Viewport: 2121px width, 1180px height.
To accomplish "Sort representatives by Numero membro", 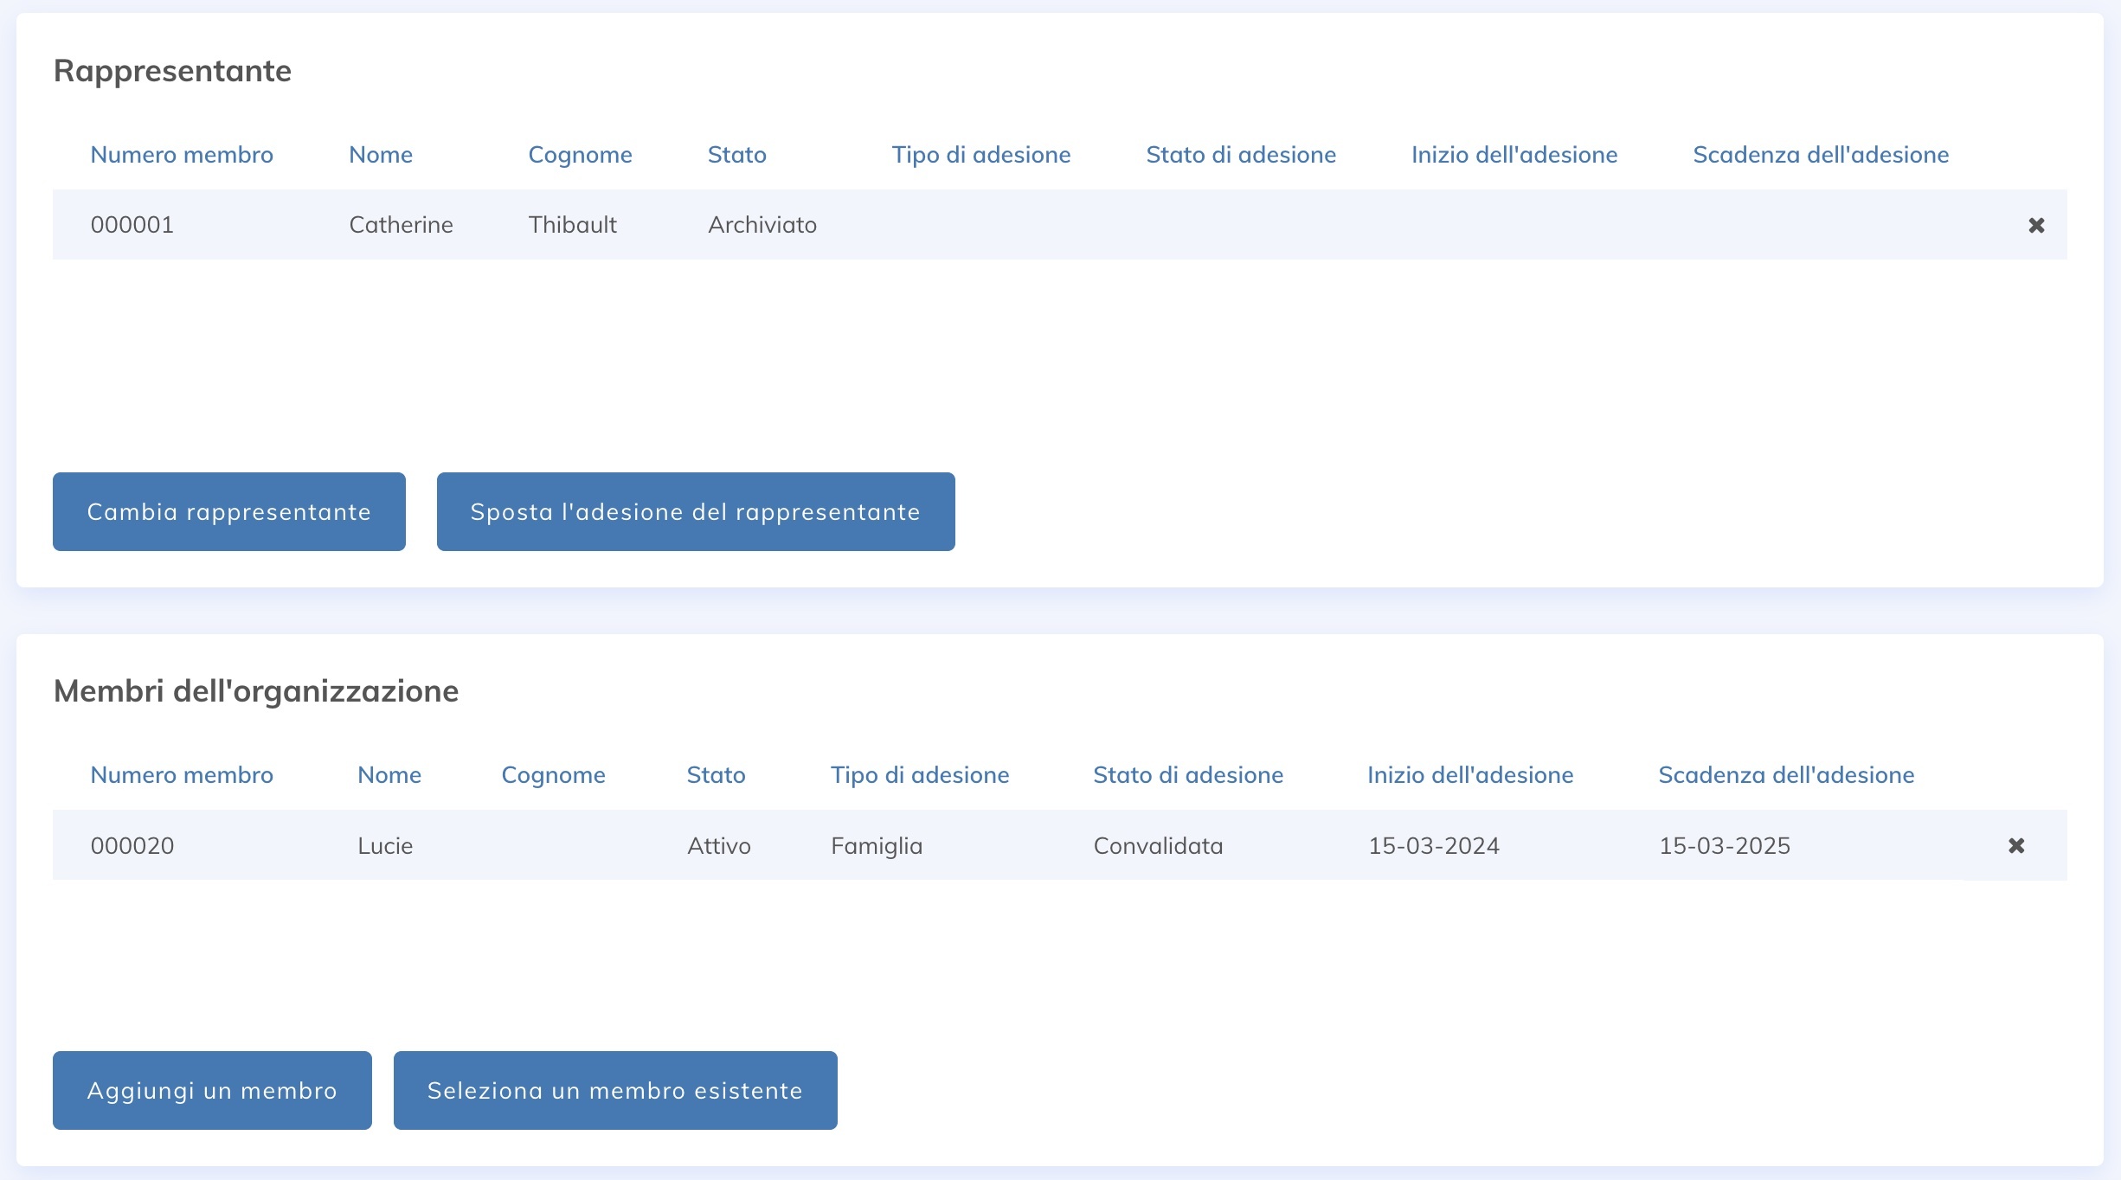I will point(182,155).
